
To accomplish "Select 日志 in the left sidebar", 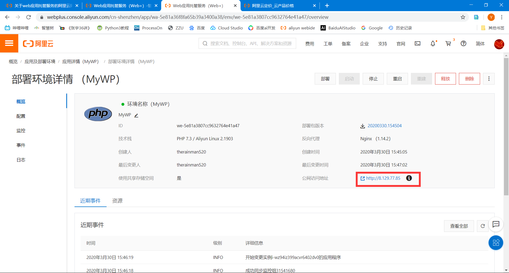I will click(21, 160).
